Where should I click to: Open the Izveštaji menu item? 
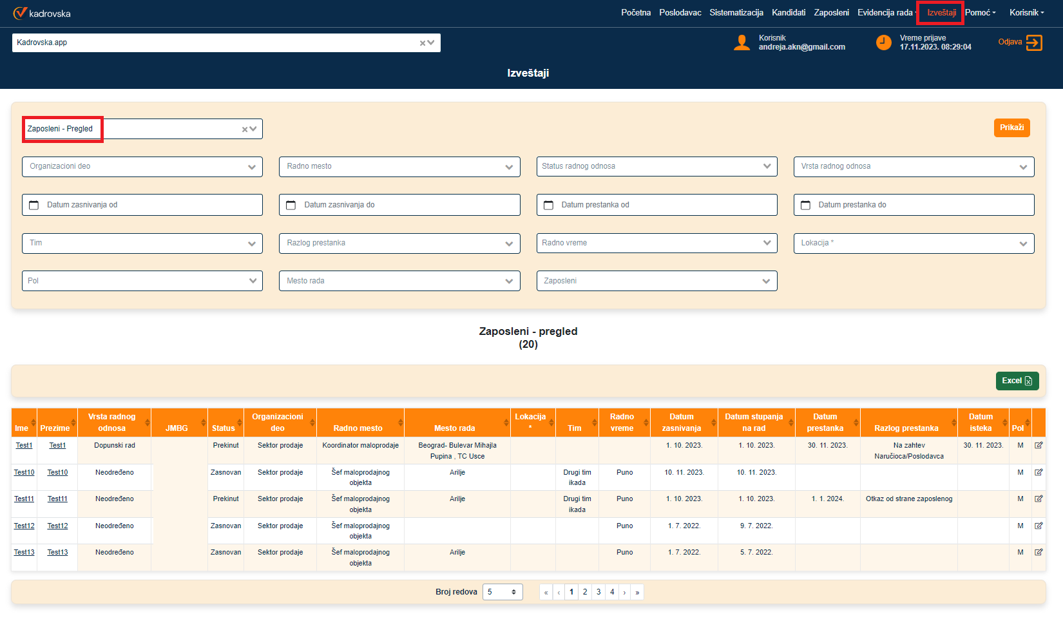coord(941,13)
